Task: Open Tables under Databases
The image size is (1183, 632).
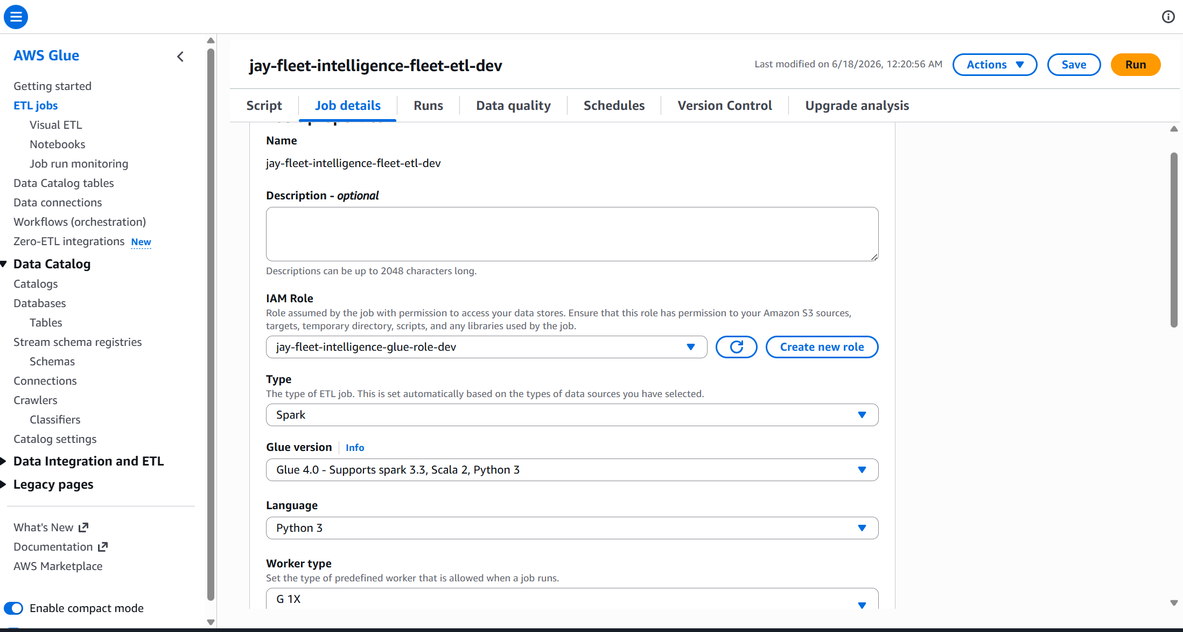Action: [x=46, y=323]
